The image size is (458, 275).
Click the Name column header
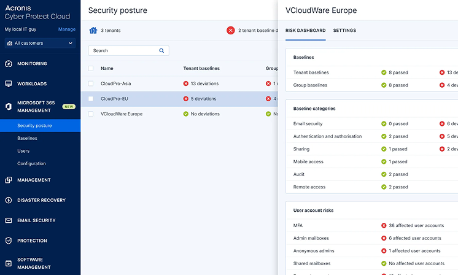pyautogui.click(x=107, y=68)
